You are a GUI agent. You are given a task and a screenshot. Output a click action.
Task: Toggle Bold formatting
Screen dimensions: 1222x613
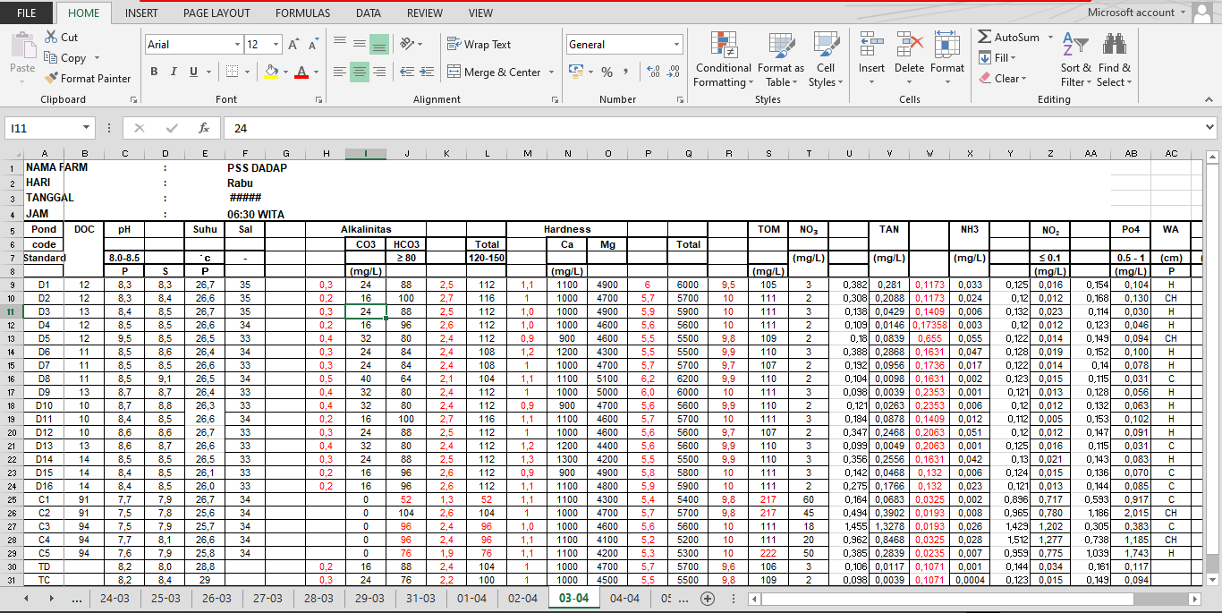tap(154, 72)
